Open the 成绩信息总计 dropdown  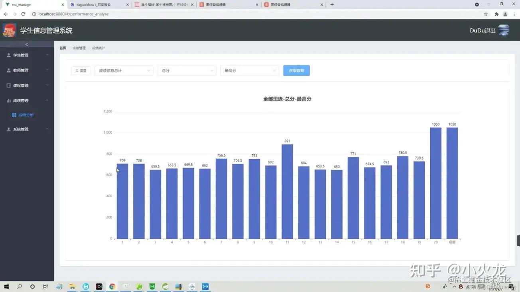click(124, 70)
